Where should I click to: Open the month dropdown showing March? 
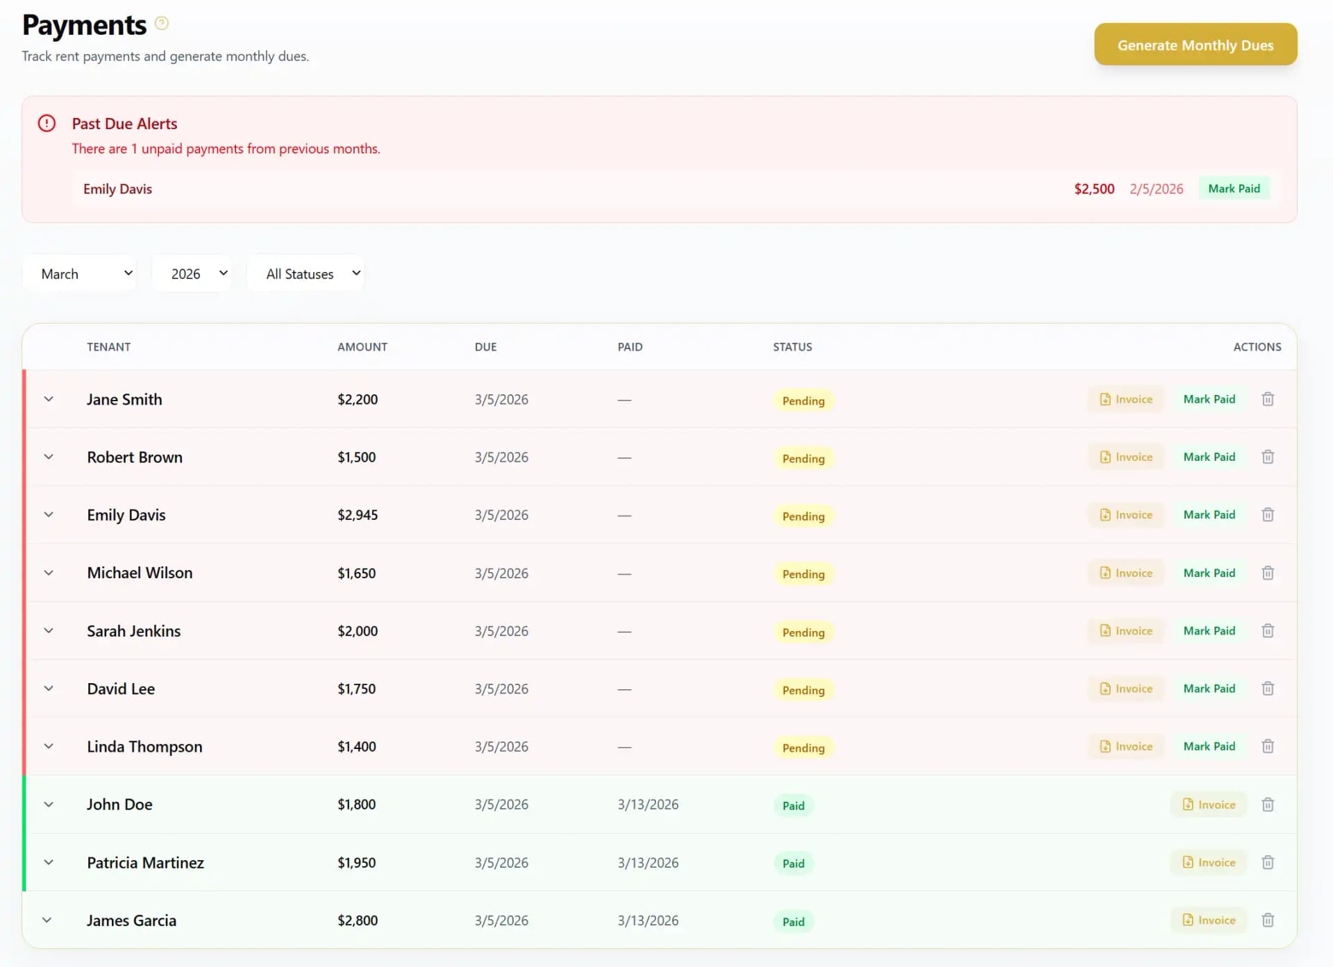pos(78,273)
